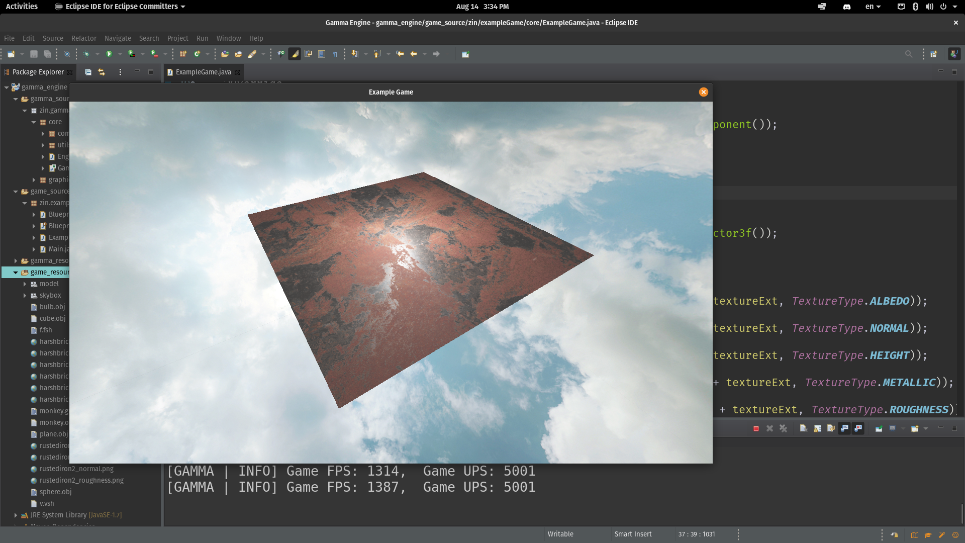Toggle Link with Editor in Package Explorer
Screen dimensions: 965x543
[102, 72]
